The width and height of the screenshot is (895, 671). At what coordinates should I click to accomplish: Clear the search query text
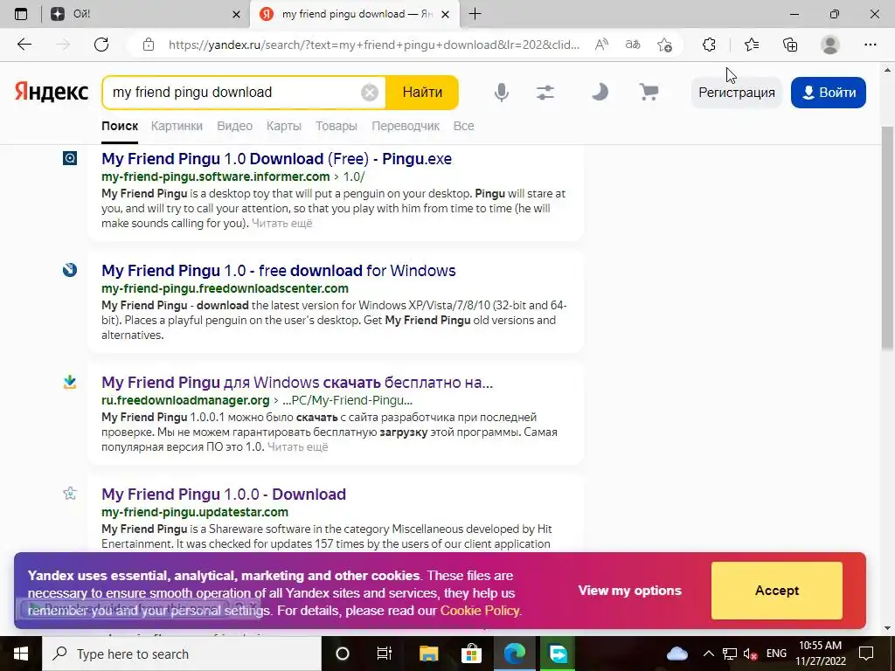click(x=370, y=93)
